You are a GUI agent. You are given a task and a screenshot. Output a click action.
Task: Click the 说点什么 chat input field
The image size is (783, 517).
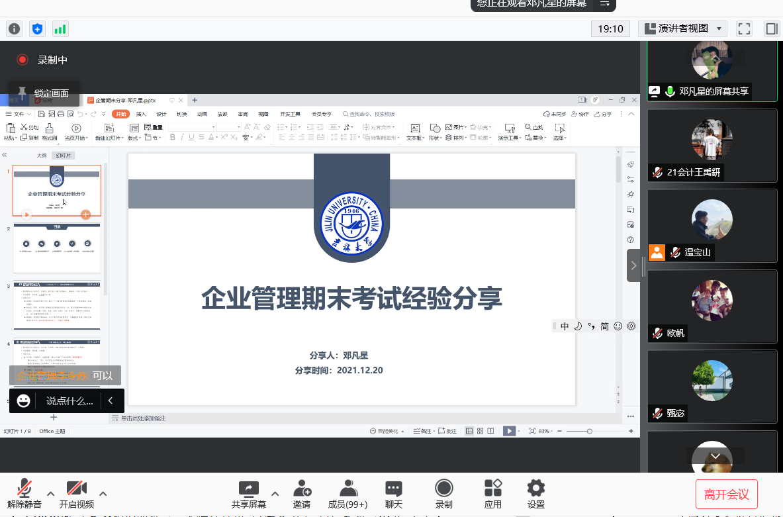tap(69, 400)
